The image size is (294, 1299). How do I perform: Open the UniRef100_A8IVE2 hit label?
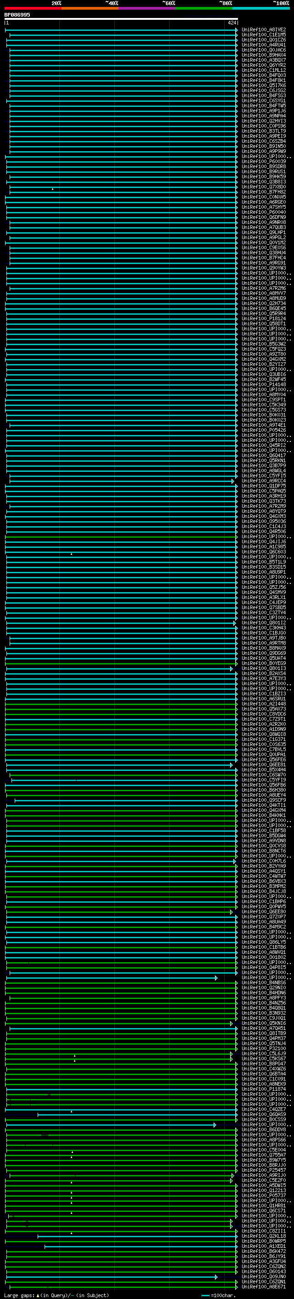coord(263,30)
